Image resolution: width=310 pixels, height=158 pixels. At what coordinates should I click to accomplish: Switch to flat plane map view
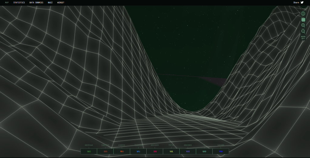(x=303, y=19)
